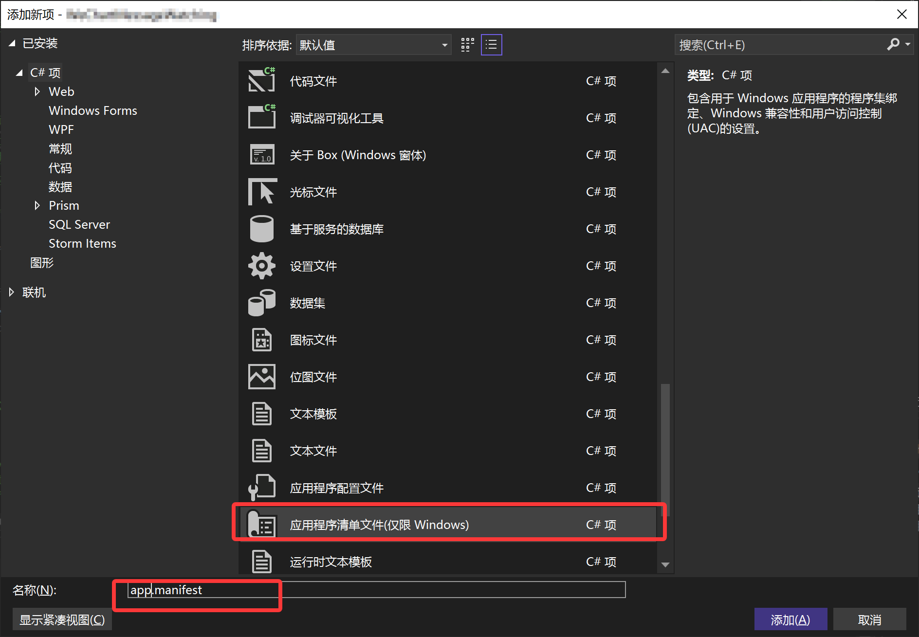
Task: Click the 应用程序清单文件 manifest icon
Action: coord(262,524)
